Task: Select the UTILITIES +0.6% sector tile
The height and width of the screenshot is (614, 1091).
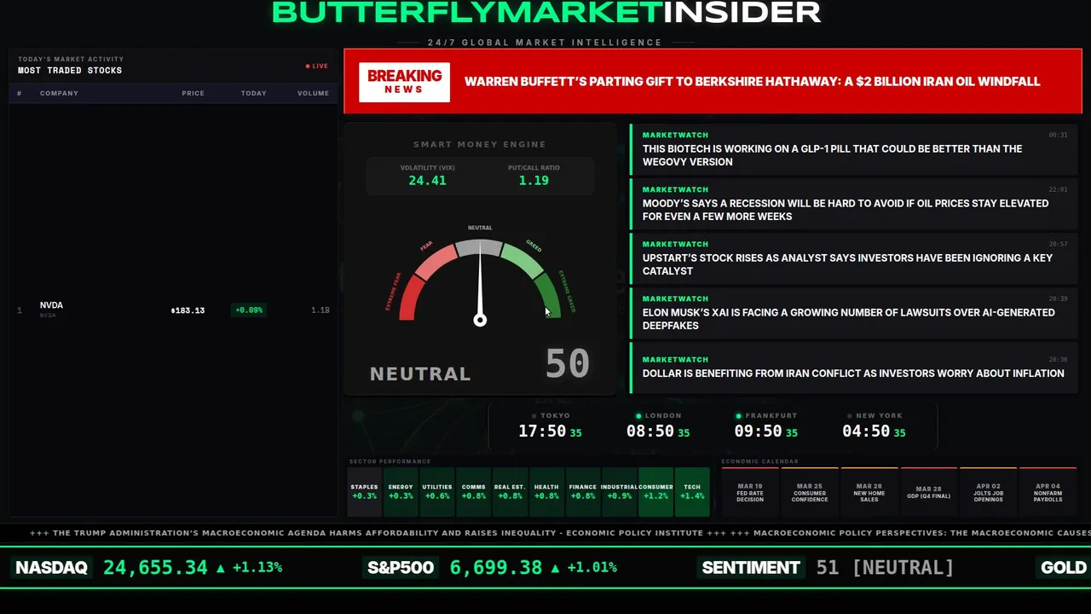Action: [x=437, y=491]
